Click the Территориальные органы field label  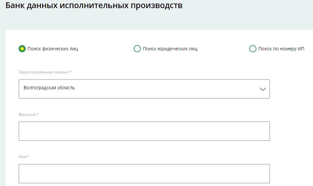pos(44,72)
